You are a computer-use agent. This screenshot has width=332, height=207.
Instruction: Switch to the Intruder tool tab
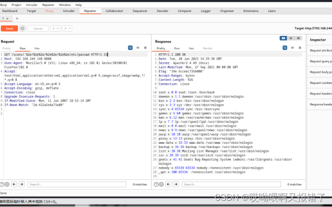pos(69,11)
